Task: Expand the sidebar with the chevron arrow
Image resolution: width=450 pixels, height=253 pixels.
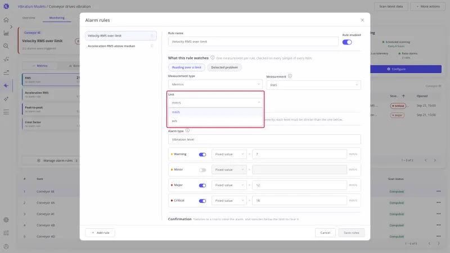Action: (x=11, y=27)
